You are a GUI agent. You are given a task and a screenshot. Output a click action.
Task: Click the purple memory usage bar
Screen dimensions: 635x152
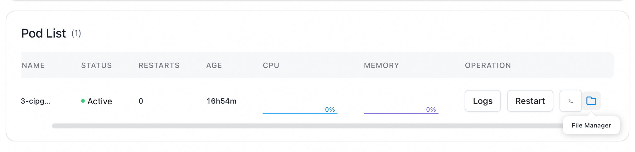(x=401, y=113)
